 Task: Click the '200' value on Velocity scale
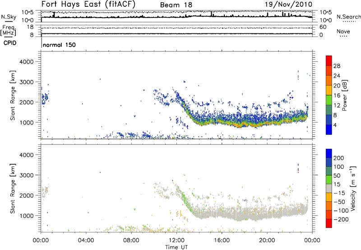pos(339,158)
